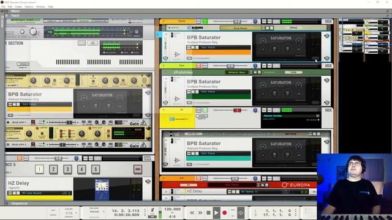392x220 pixels.
Task: Step through Malstrom patch selector arrows
Action: tap(251, 72)
